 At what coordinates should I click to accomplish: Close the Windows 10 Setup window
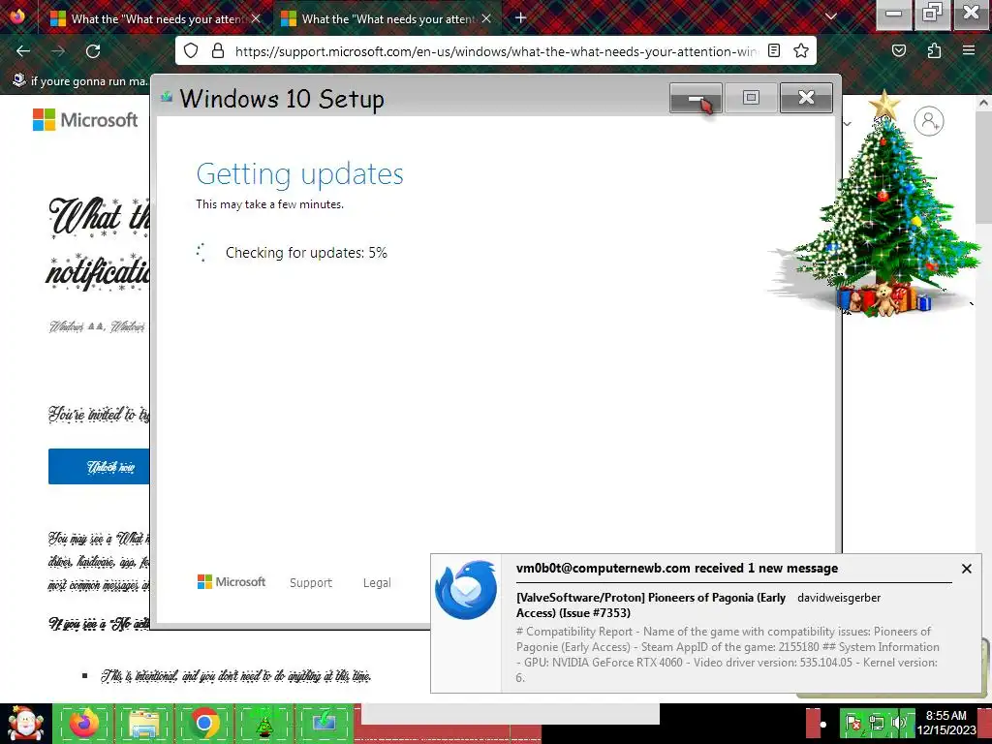pos(806,98)
